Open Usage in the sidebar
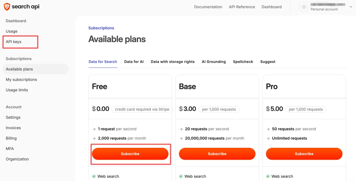 click(x=12, y=31)
